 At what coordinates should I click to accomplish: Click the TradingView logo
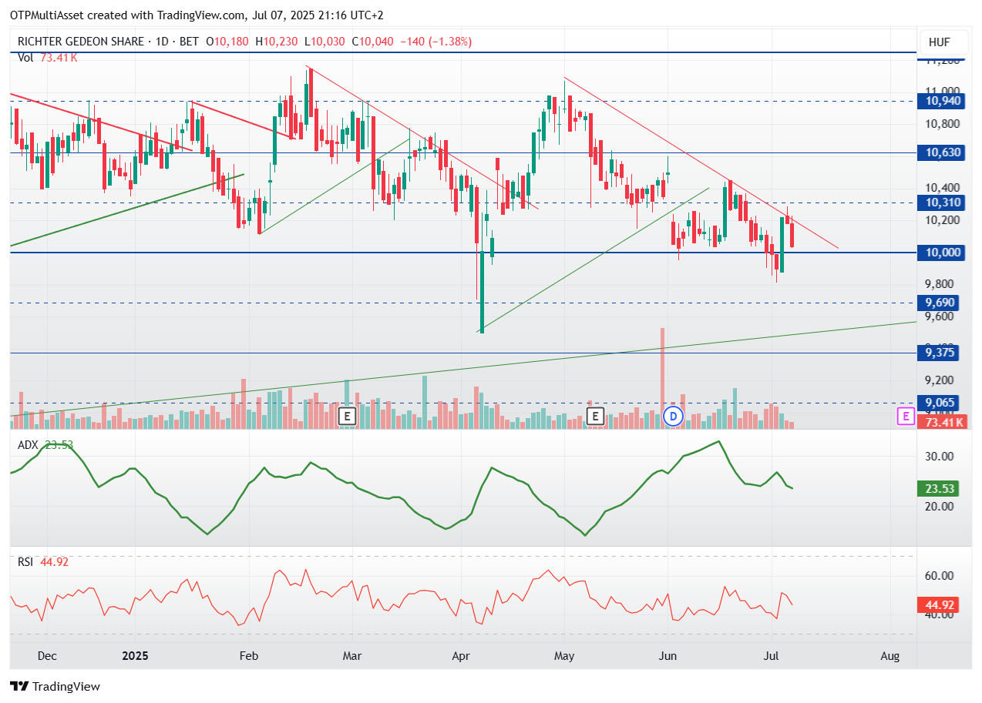coord(55,686)
